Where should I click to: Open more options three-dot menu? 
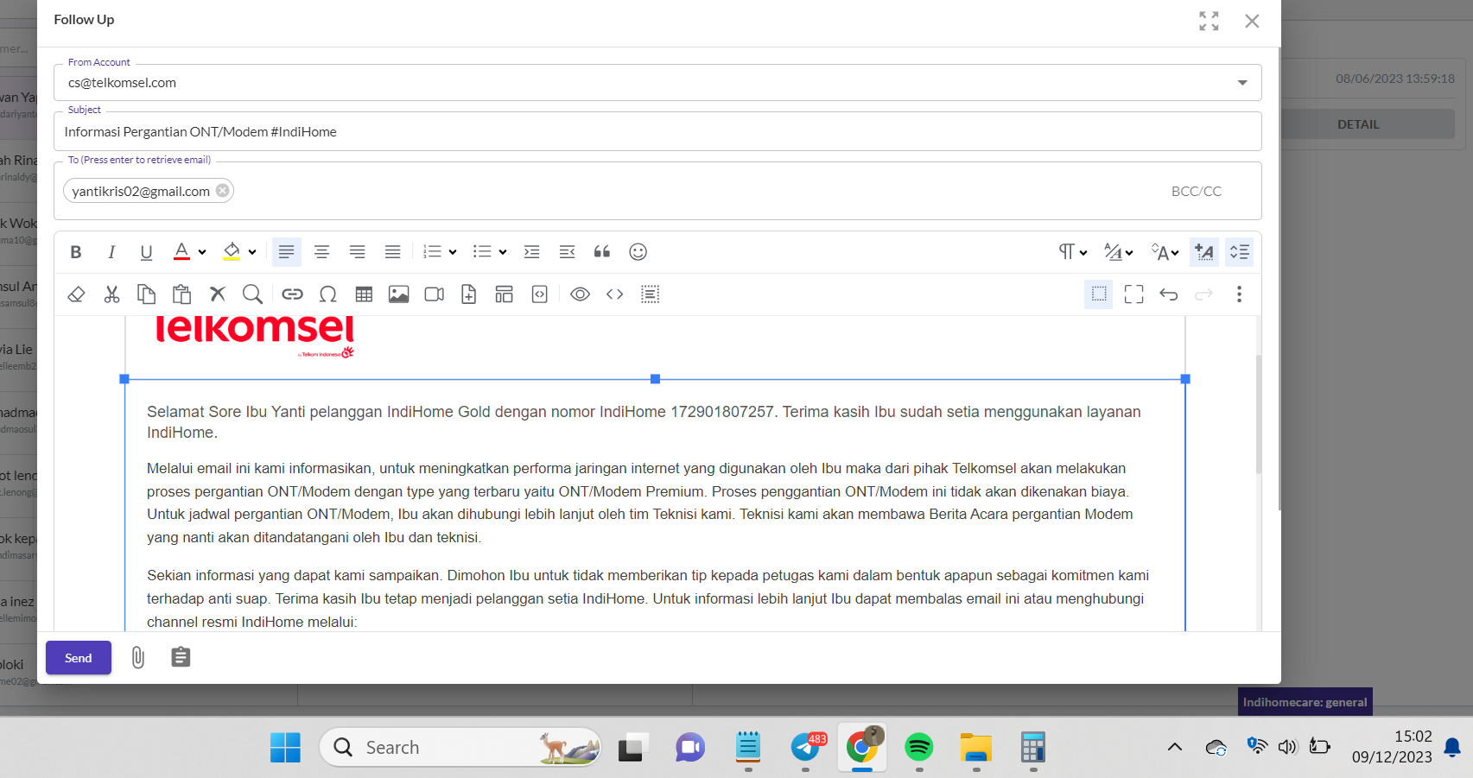point(1239,294)
